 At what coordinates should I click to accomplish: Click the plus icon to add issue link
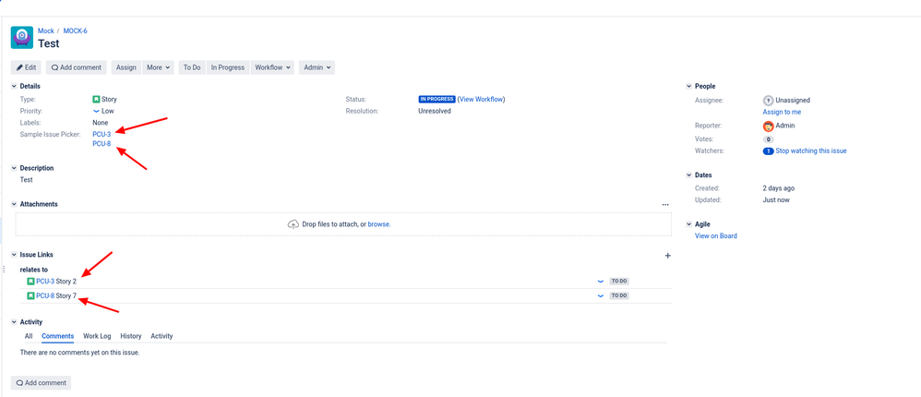point(667,256)
